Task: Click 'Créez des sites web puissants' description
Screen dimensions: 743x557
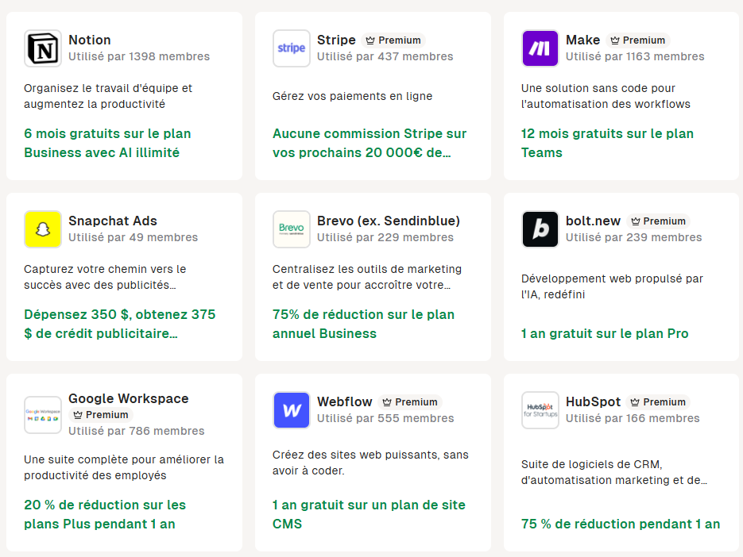Action: tap(370, 463)
